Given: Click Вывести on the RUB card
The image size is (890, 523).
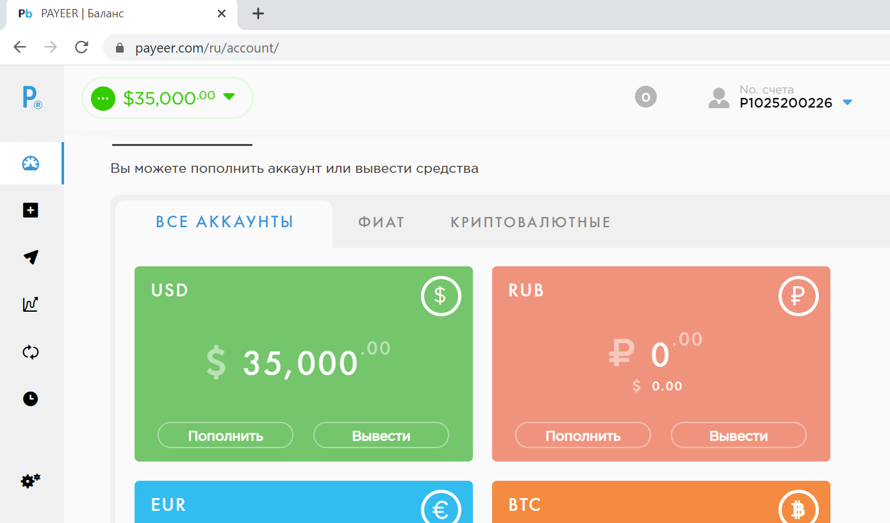Looking at the screenshot, I should [739, 435].
